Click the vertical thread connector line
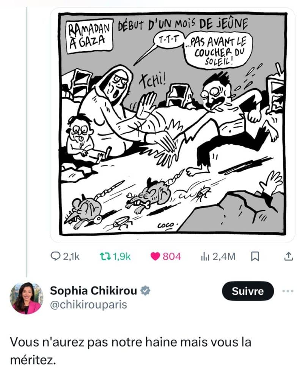Image resolution: width=305 pixels, height=389 pixels. 27,141
